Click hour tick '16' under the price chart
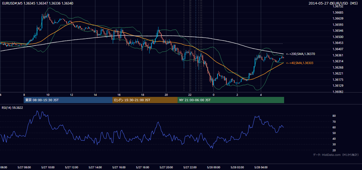The height and width of the screenshot is (170, 362). (x=119, y=95)
